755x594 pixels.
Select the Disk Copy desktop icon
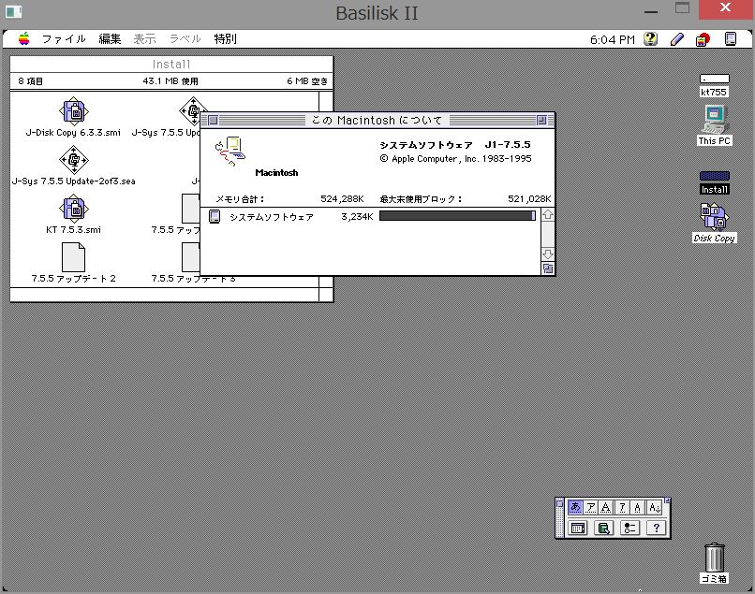click(714, 216)
